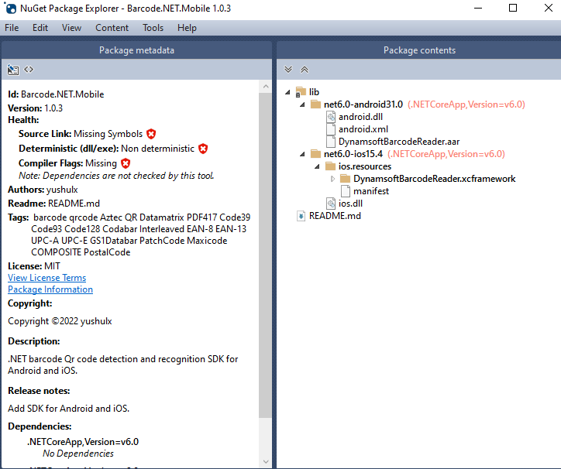Expand the DynamsoftBarcodeReader.xcframework folder
The height and width of the screenshot is (469, 561).
point(333,179)
